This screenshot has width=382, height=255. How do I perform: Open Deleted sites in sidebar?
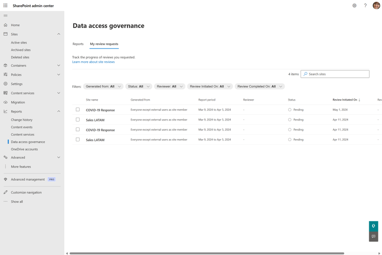(20, 57)
